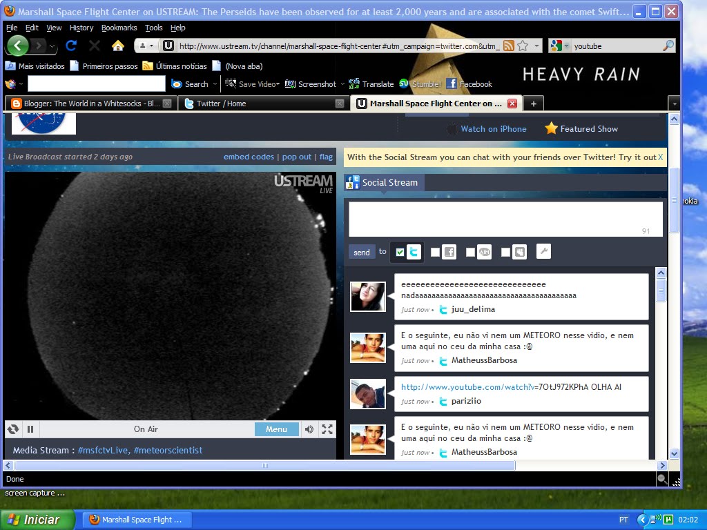Enable the MySpace send-to checkbox

point(505,252)
